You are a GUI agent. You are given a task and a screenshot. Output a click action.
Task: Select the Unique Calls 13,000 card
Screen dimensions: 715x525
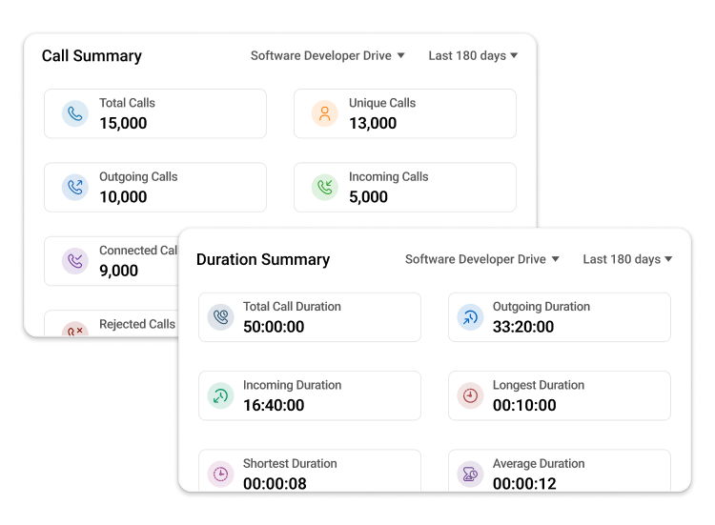(405, 114)
